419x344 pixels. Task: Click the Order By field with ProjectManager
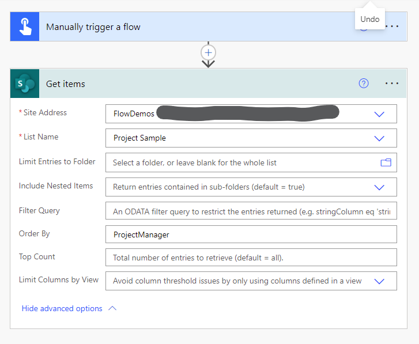pos(251,235)
